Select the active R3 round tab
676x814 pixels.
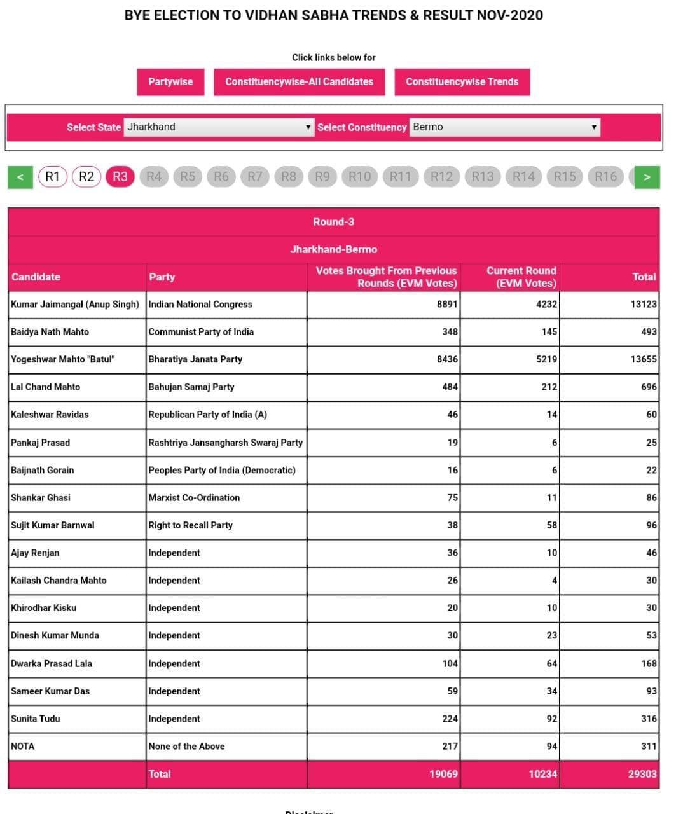pos(120,177)
